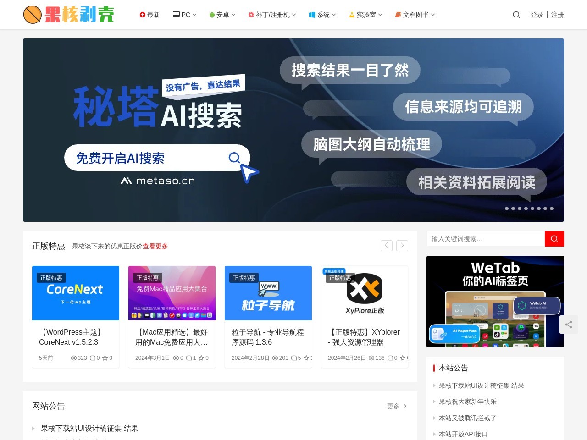The image size is (587, 440).
Task: Open the 最新 menu item
Action: click(x=150, y=15)
